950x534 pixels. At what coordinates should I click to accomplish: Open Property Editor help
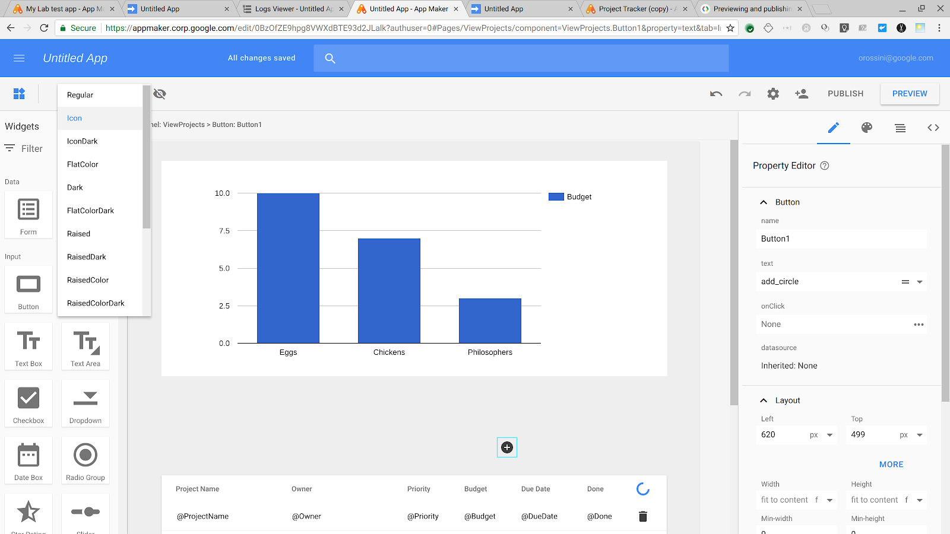(825, 166)
